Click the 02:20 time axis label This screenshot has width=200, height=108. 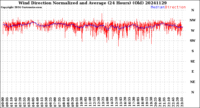point(20,102)
